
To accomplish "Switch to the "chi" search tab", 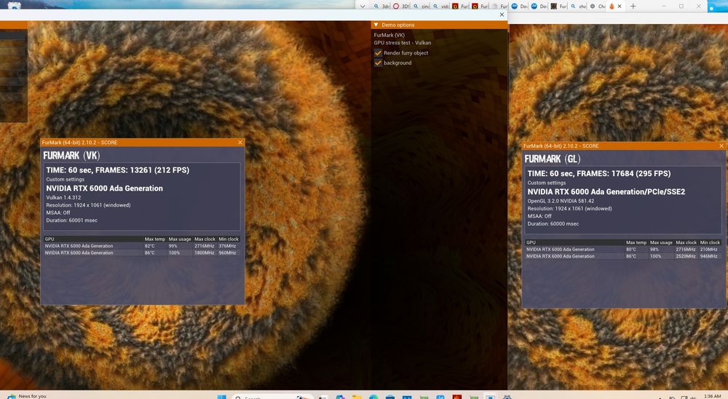I will (x=579, y=6).
